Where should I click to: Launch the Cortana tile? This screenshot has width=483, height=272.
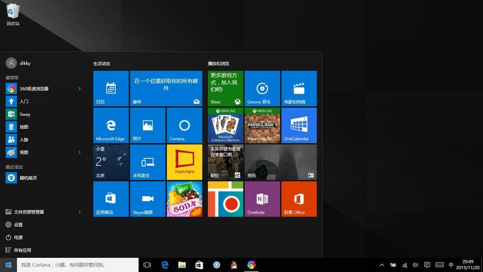click(x=184, y=125)
